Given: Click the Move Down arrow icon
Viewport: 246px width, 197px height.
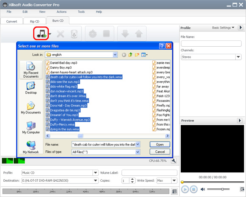Looking at the screenshot, I should tap(125, 34).
